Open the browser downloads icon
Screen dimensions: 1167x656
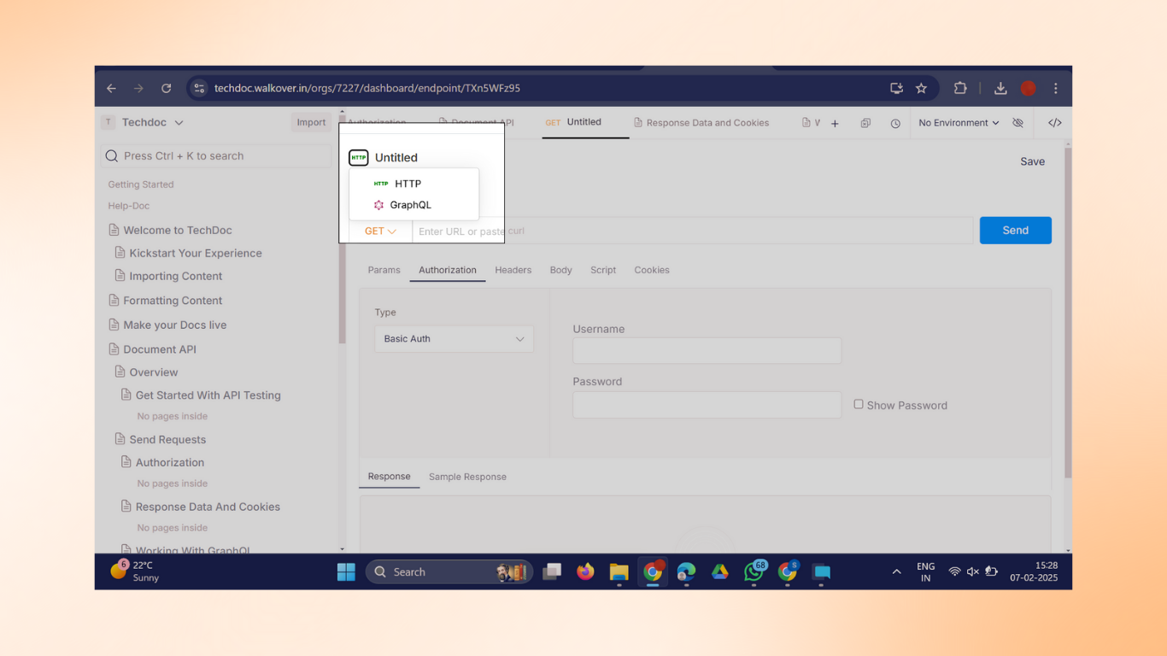[x=1000, y=88]
